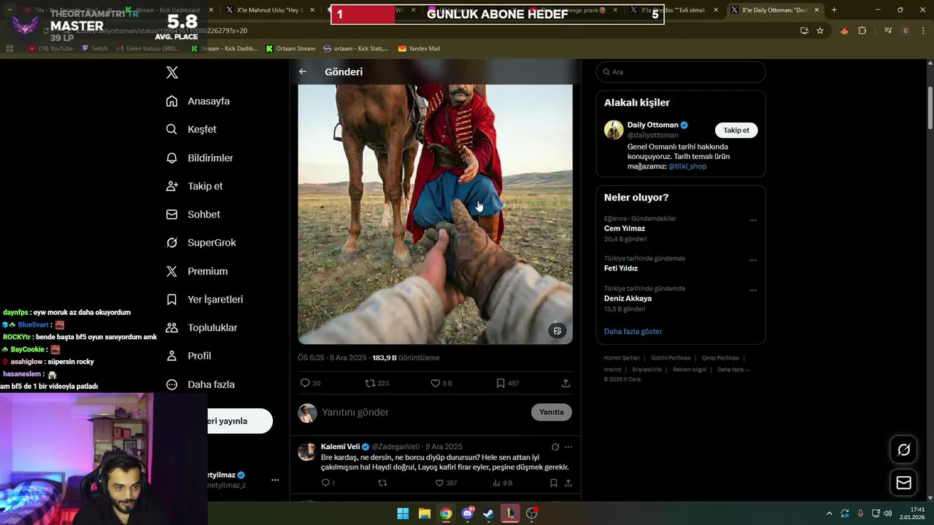Share Kalemî Veli's comment
The height and width of the screenshot is (525, 934).
(x=568, y=483)
